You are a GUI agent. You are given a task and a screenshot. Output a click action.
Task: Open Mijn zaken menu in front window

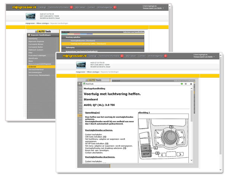click(x=131, y=56)
